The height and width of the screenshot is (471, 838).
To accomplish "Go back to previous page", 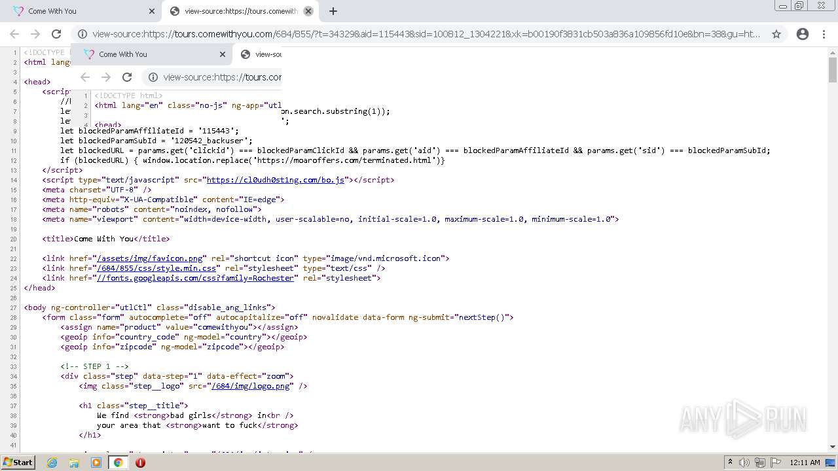I will pyautogui.click(x=14, y=34).
